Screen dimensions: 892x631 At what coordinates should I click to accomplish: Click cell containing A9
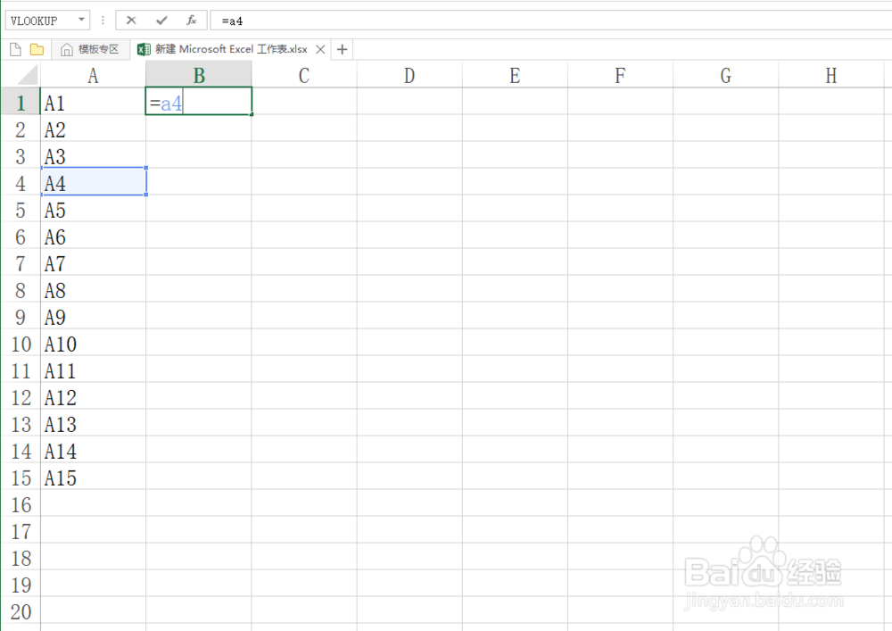[94, 317]
